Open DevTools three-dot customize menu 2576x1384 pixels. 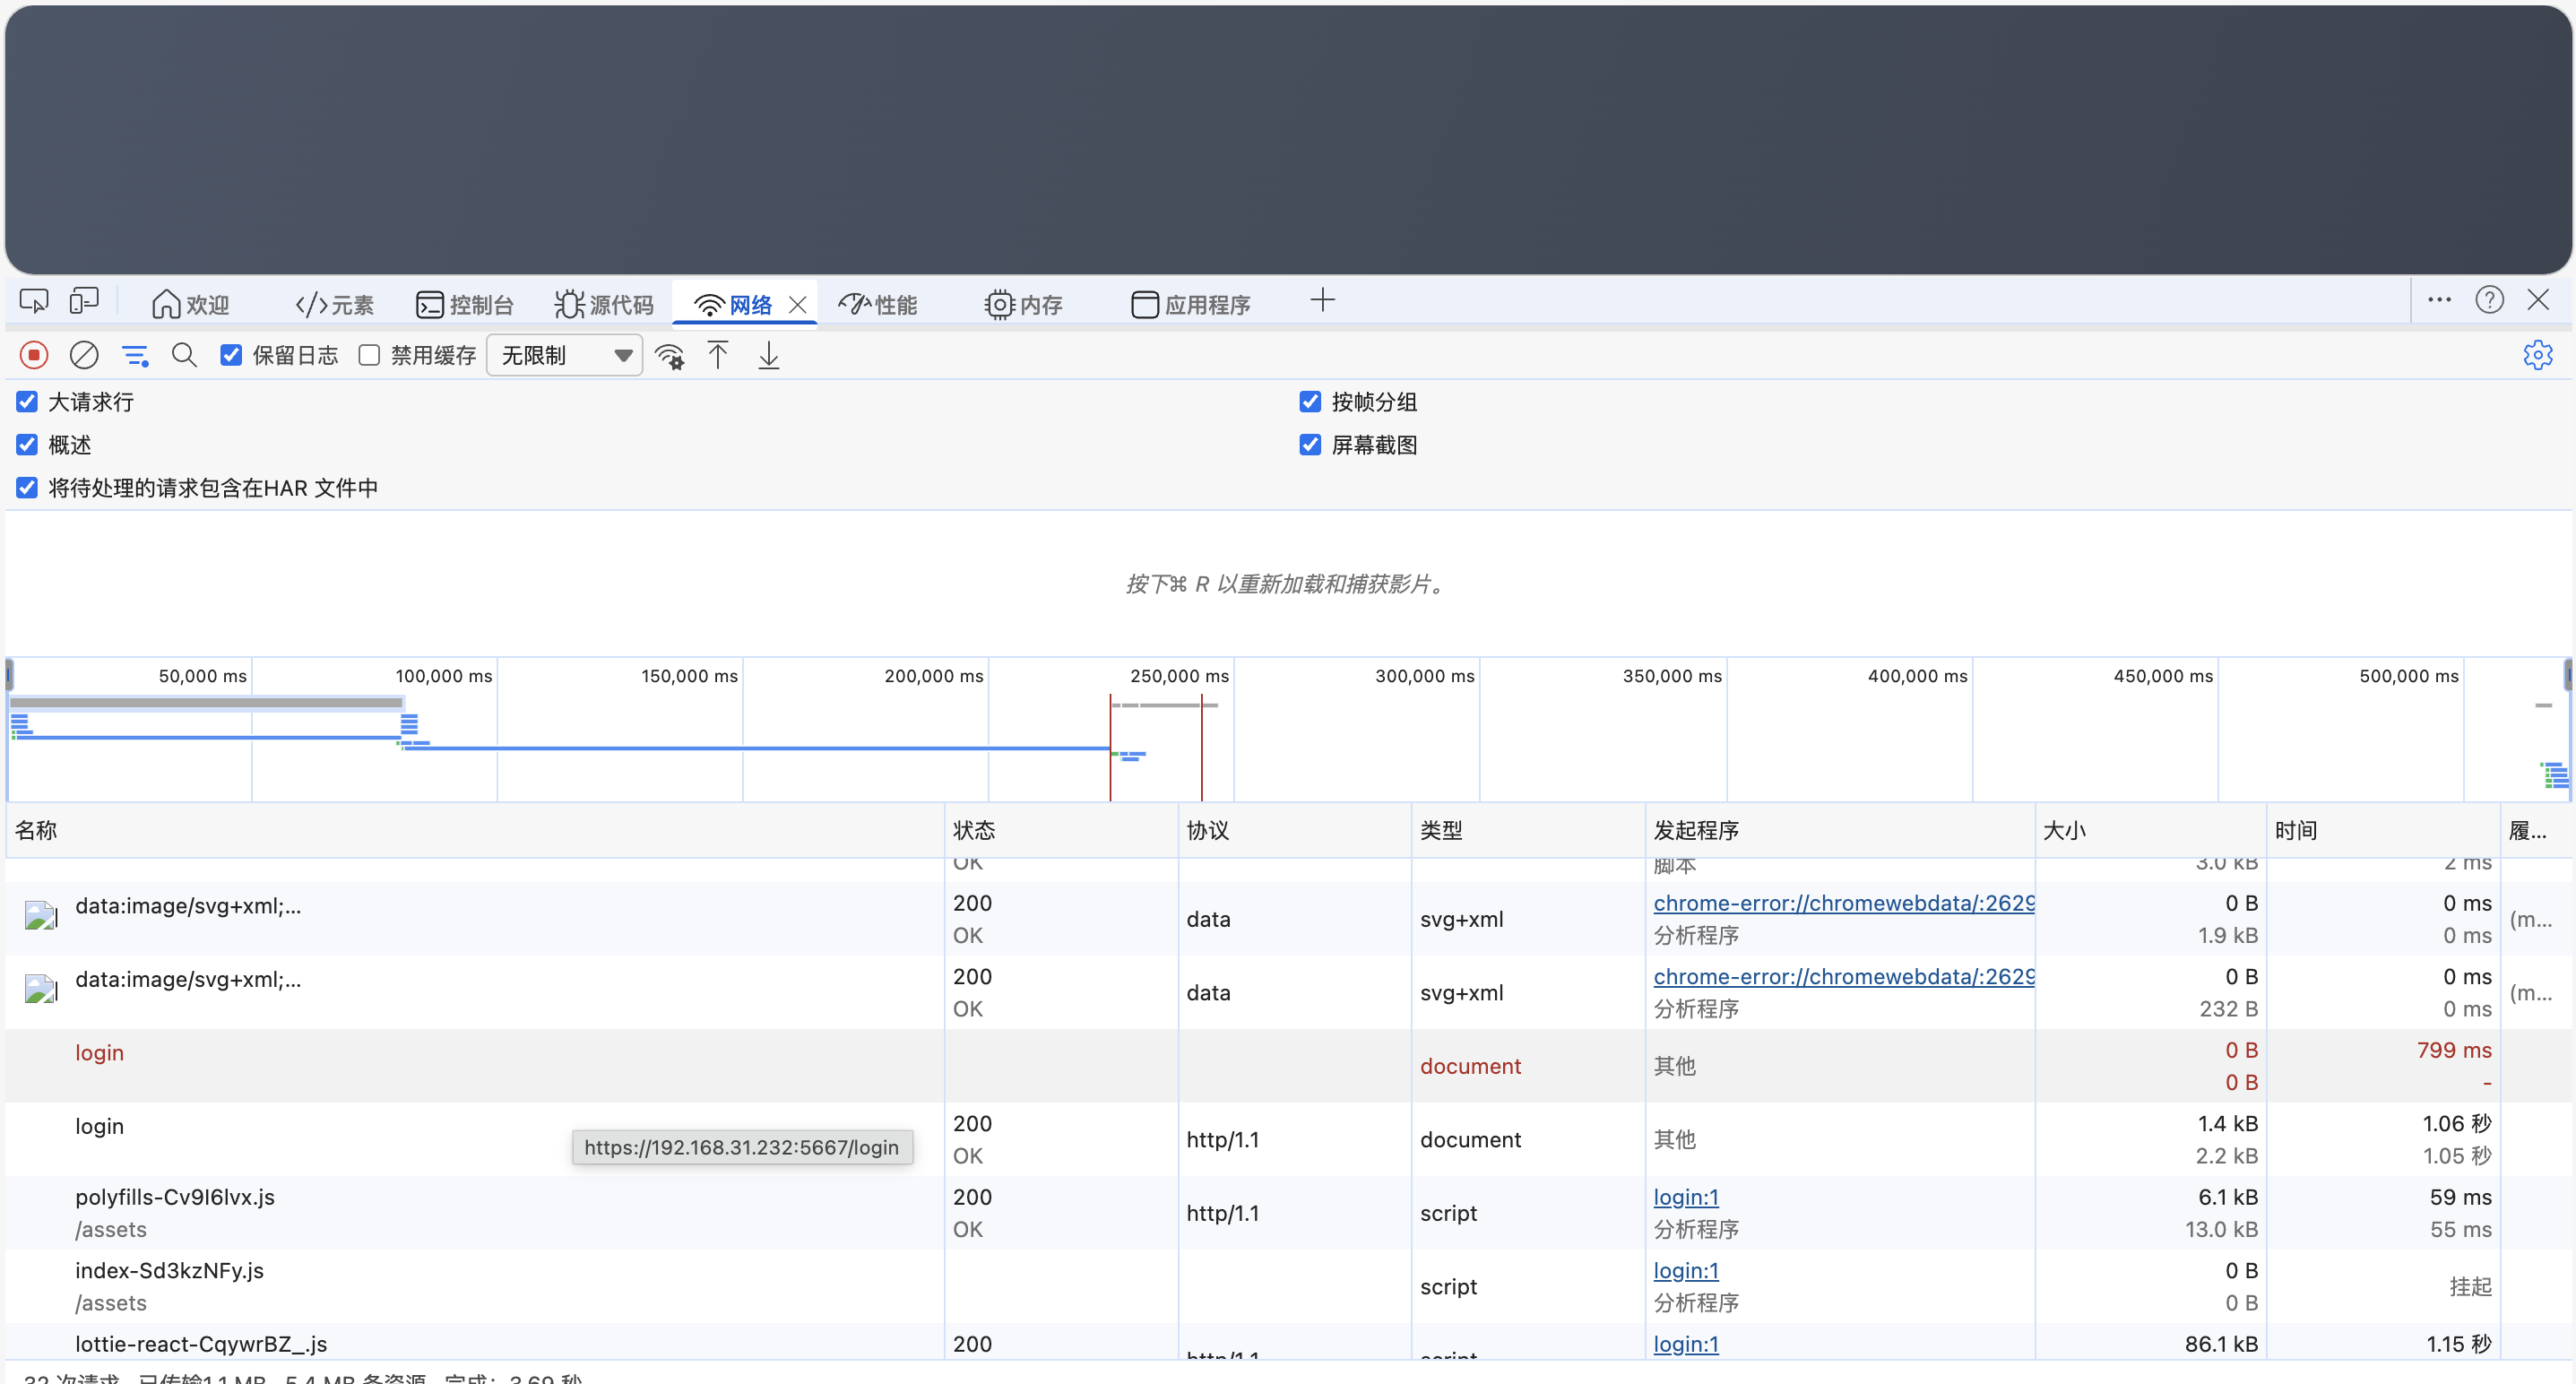[2439, 300]
